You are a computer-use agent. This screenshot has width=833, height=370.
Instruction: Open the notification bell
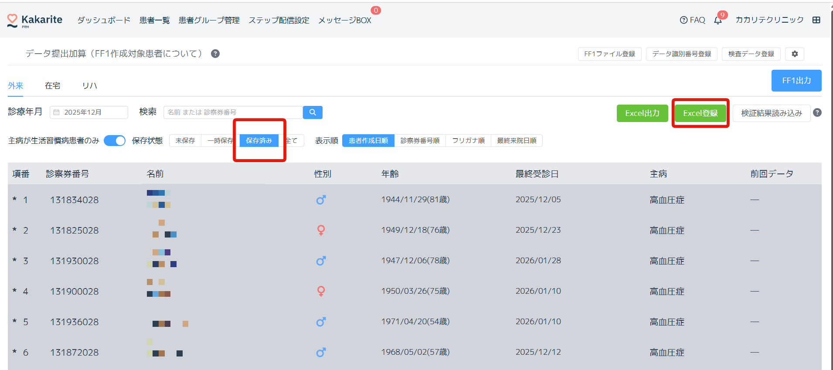[718, 20]
